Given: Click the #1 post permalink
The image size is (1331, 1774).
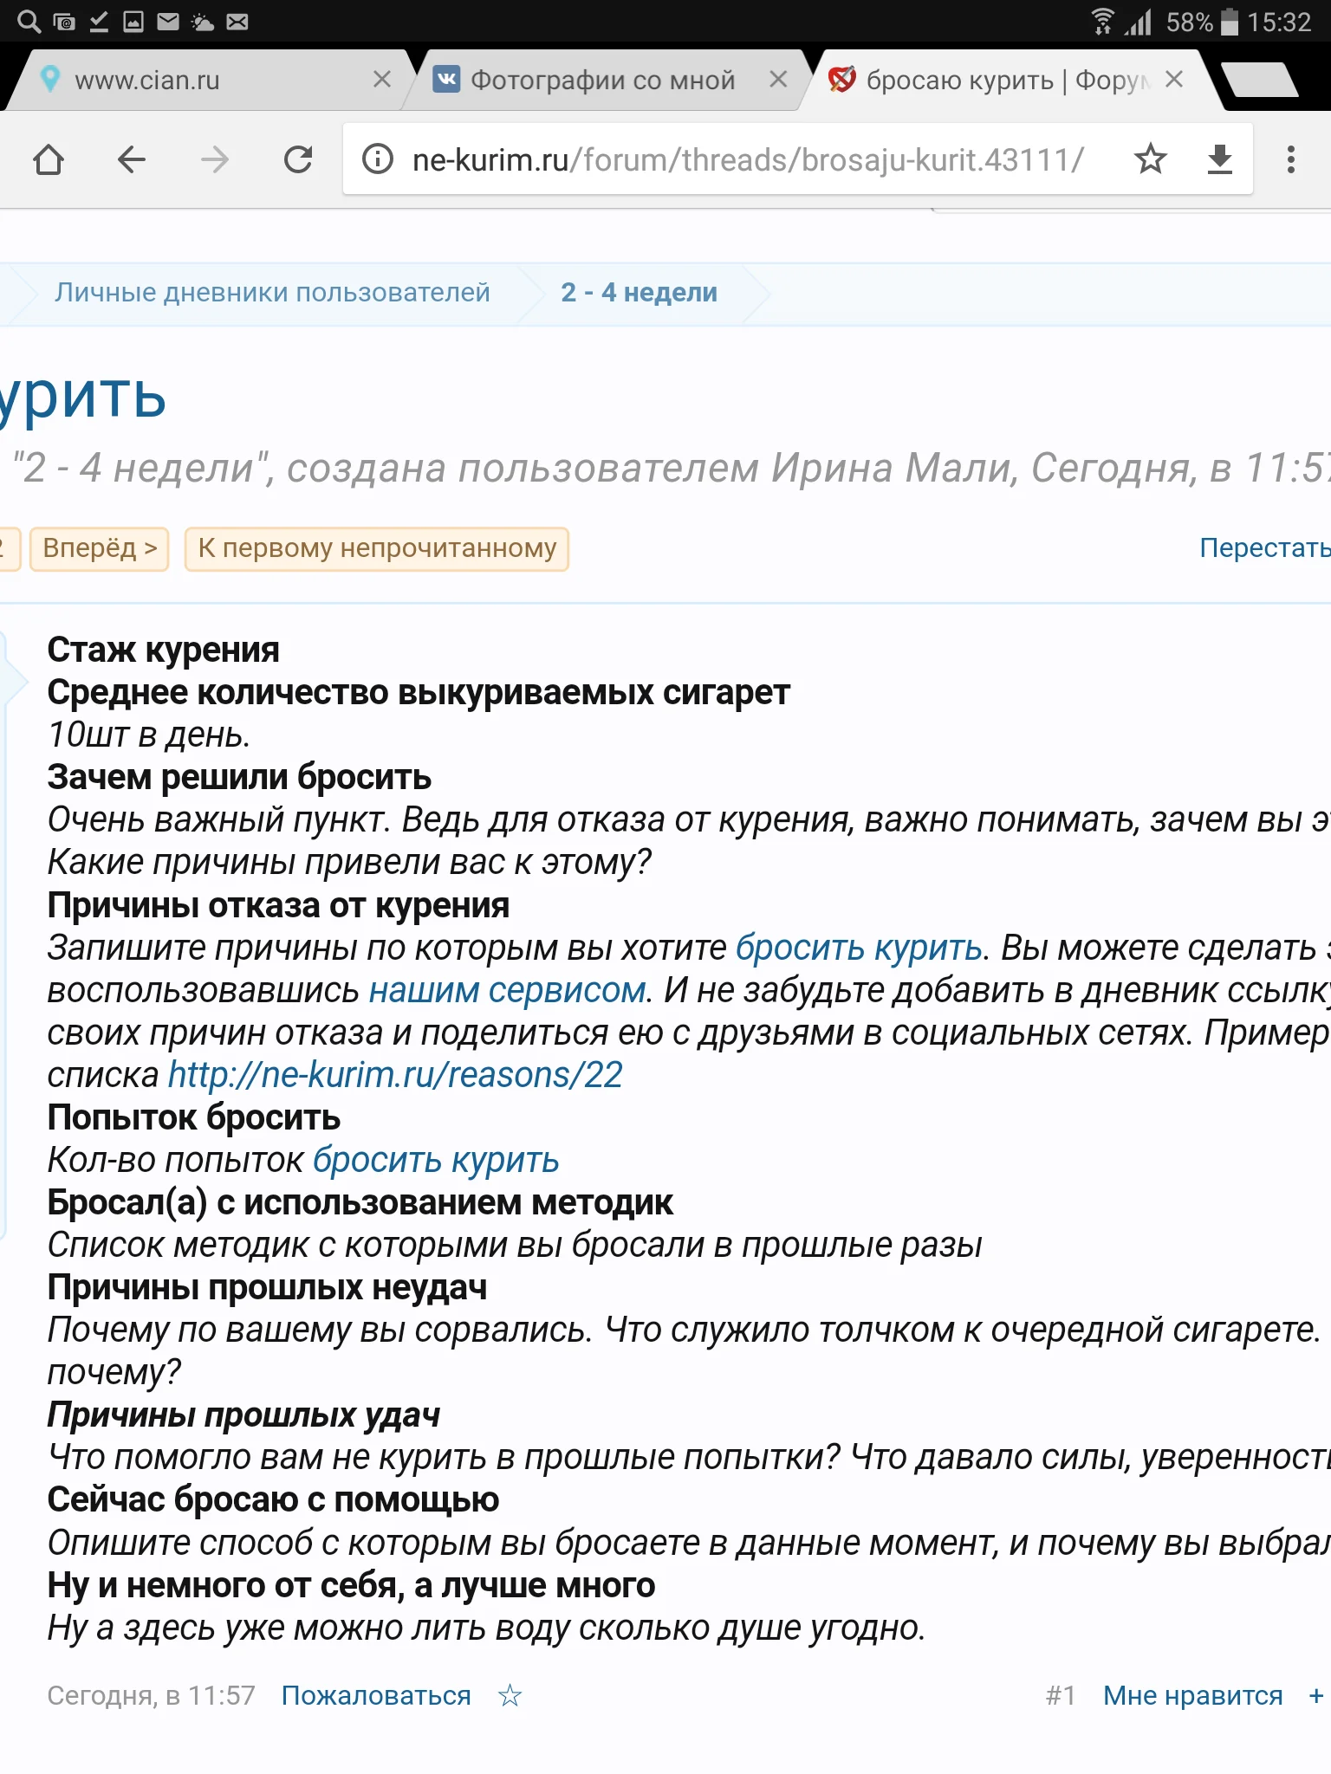Looking at the screenshot, I should pos(1061,1695).
